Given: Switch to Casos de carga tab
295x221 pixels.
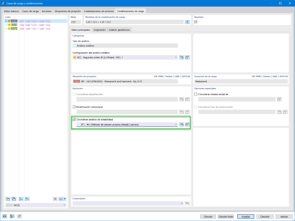Looking at the screenshot, I should click(x=30, y=11).
